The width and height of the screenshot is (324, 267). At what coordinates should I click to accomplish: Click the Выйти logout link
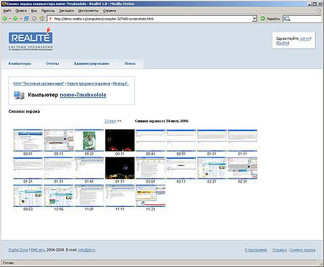[x=283, y=43]
